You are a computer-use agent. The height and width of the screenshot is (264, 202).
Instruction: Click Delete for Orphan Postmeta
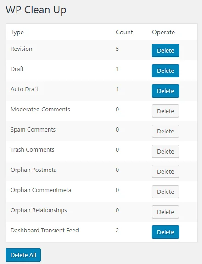point(165,171)
